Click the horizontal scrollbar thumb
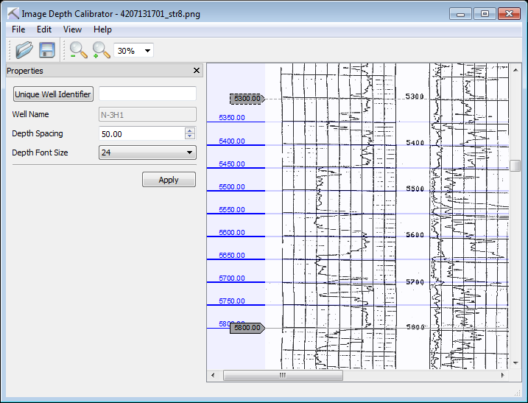Image resolution: width=528 pixels, height=403 pixels. (x=283, y=375)
